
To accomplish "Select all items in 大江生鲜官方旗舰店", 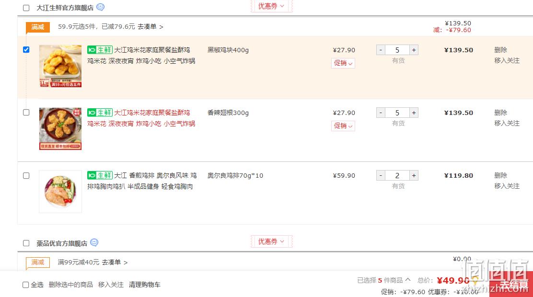I will tap(26, 8).
